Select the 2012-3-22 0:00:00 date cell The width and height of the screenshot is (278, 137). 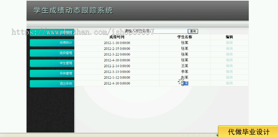(117, 54)
